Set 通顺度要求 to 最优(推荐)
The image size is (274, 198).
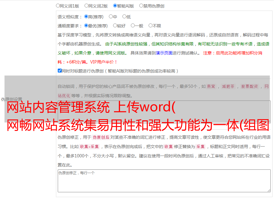tap(86, 26)
